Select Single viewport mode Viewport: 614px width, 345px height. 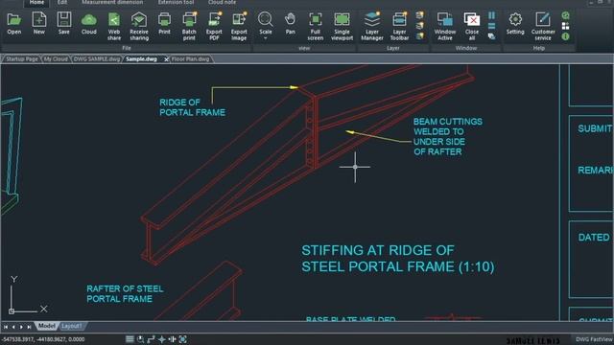(342, 26)
